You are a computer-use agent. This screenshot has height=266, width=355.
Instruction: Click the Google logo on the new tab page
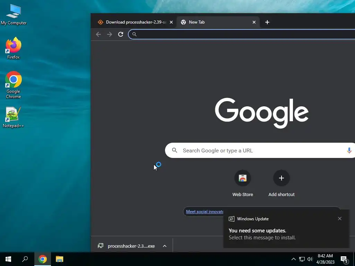261,113
